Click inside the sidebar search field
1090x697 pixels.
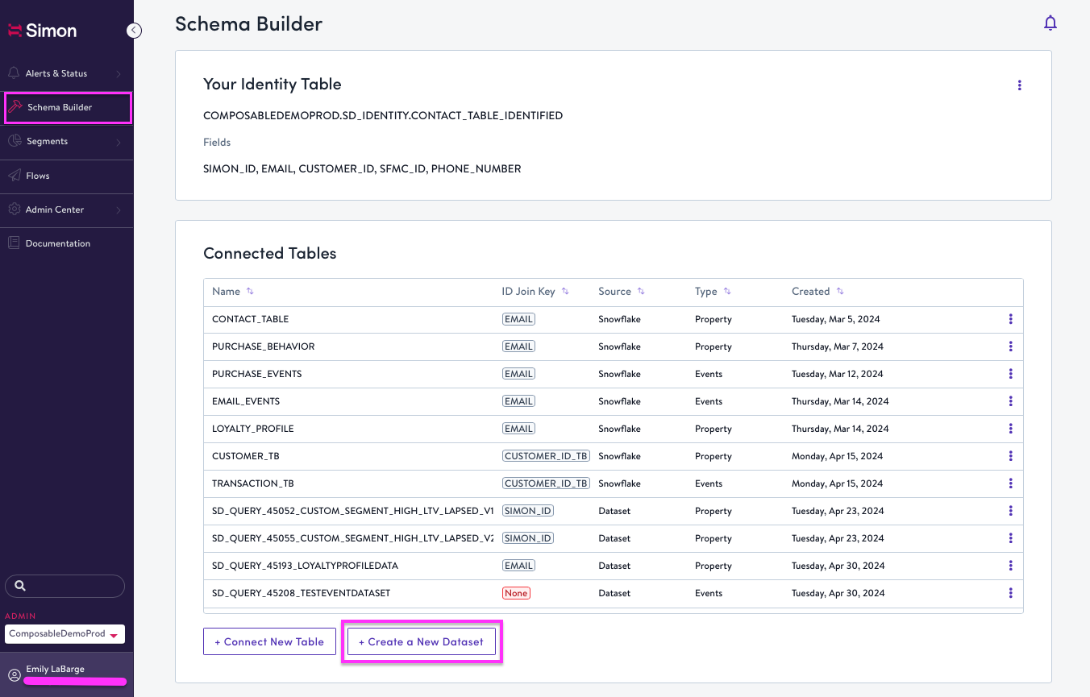click(x=64, y=586)
